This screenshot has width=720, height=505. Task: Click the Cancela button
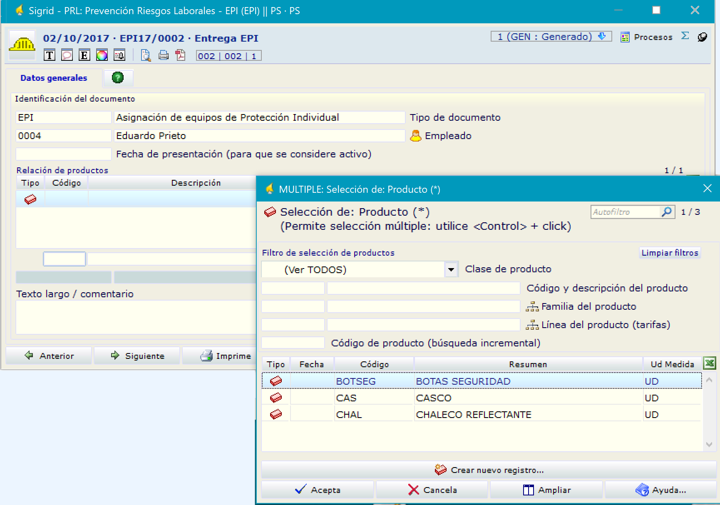coord(432,490)
